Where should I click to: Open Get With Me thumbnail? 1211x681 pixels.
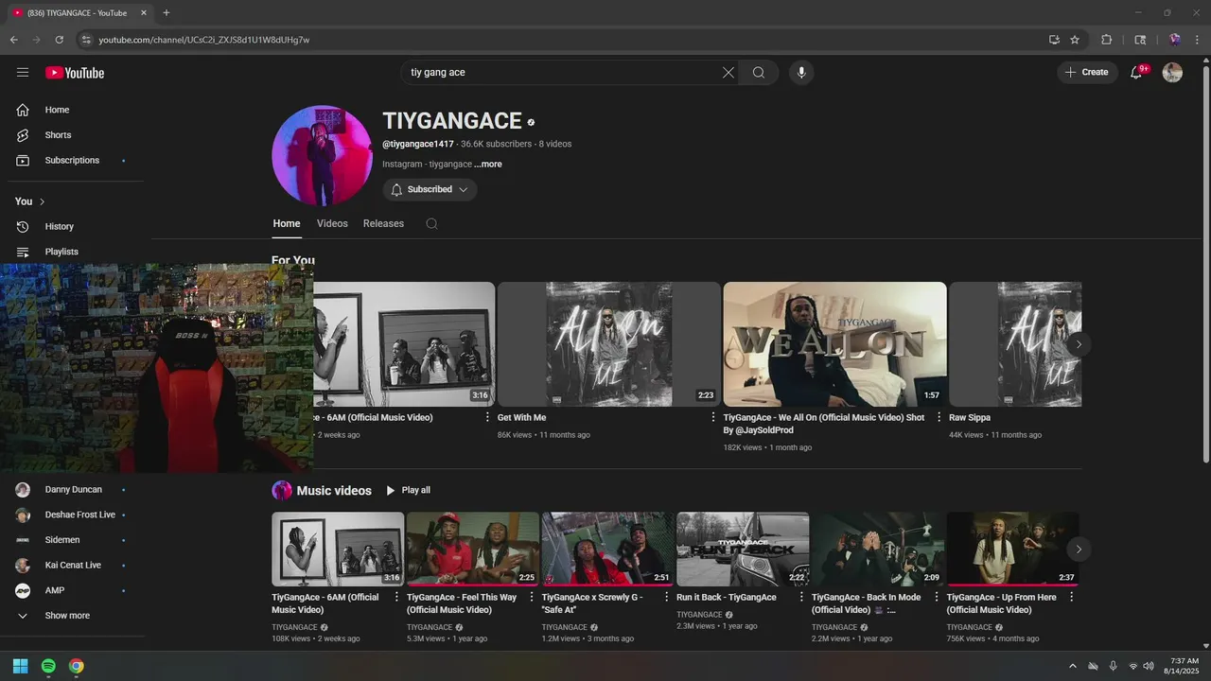pyautogui.click(x=608, y=344)
